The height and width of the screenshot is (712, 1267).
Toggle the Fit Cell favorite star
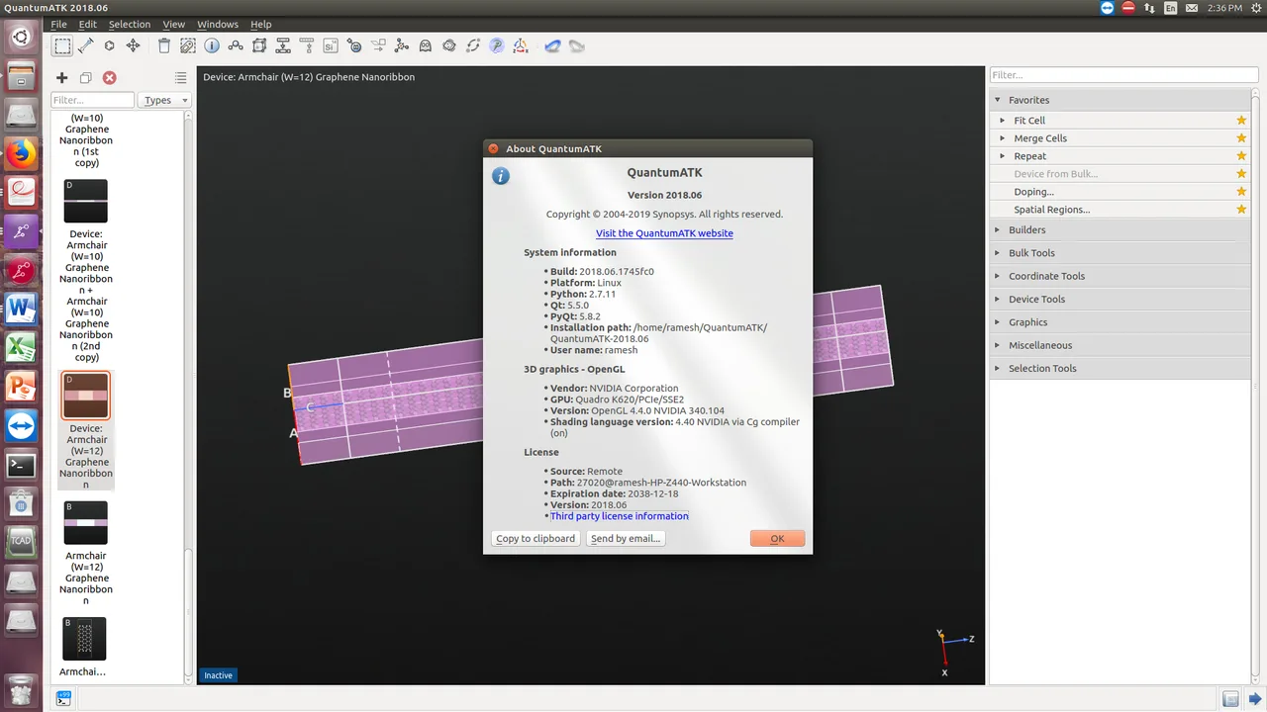coord(1241,121)
